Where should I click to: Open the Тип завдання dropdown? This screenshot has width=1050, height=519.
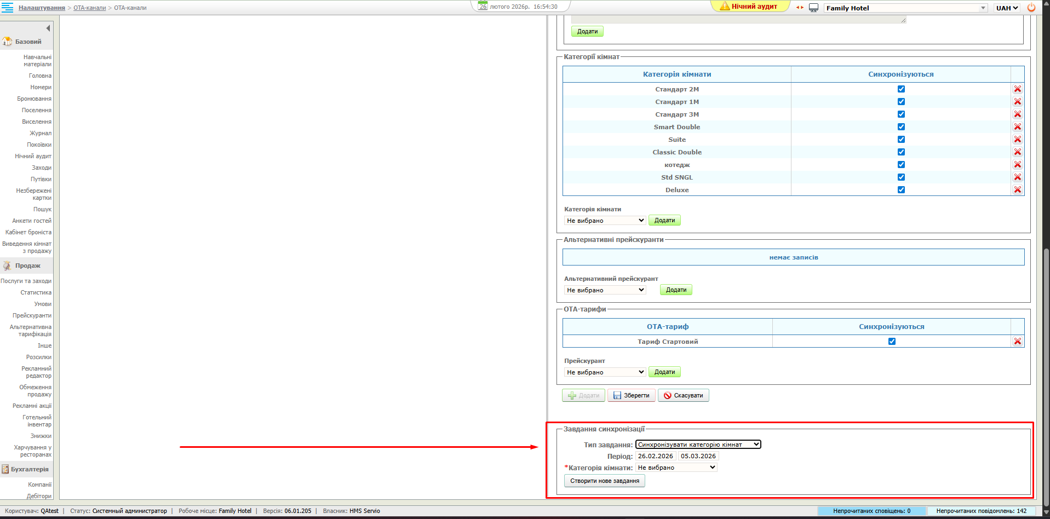tap(698, 445)
